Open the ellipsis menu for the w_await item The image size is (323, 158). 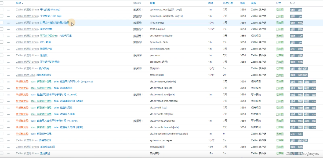[9, 121]
